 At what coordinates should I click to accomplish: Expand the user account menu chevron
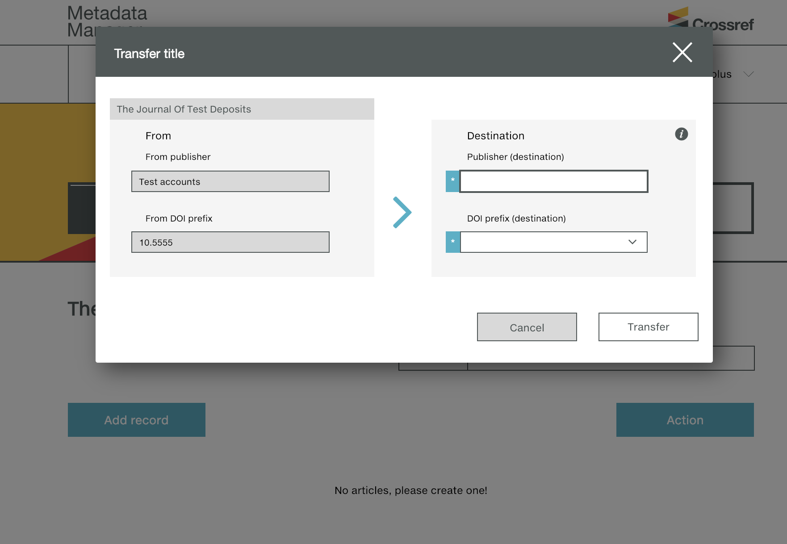[749, 74]
